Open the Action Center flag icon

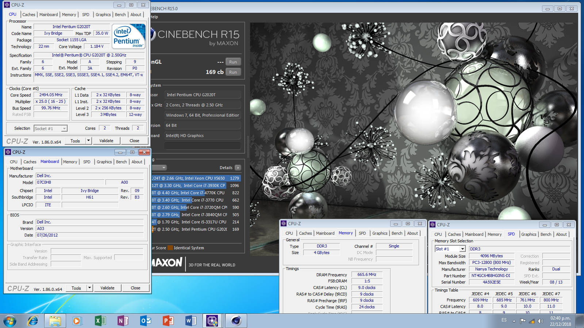(x=523, y=321)
